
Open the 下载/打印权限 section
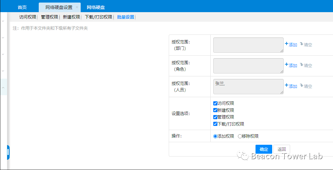(x=99, y=17)
